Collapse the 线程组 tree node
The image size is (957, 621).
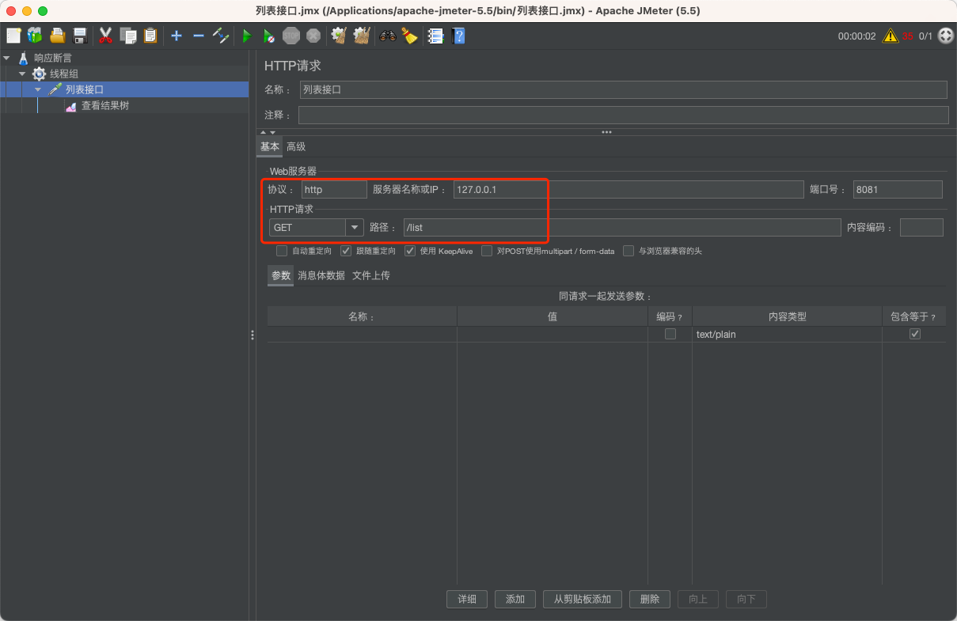tap(22, 73)
